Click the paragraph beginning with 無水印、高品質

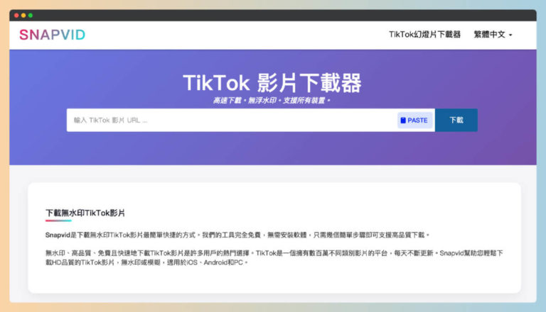(x=274, y=258)
